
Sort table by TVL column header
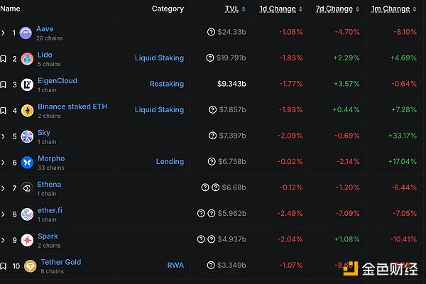[231, 9]
